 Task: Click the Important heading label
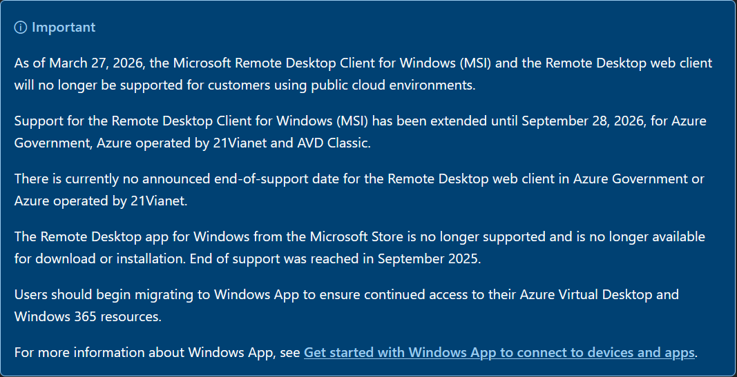pos(64,28)
